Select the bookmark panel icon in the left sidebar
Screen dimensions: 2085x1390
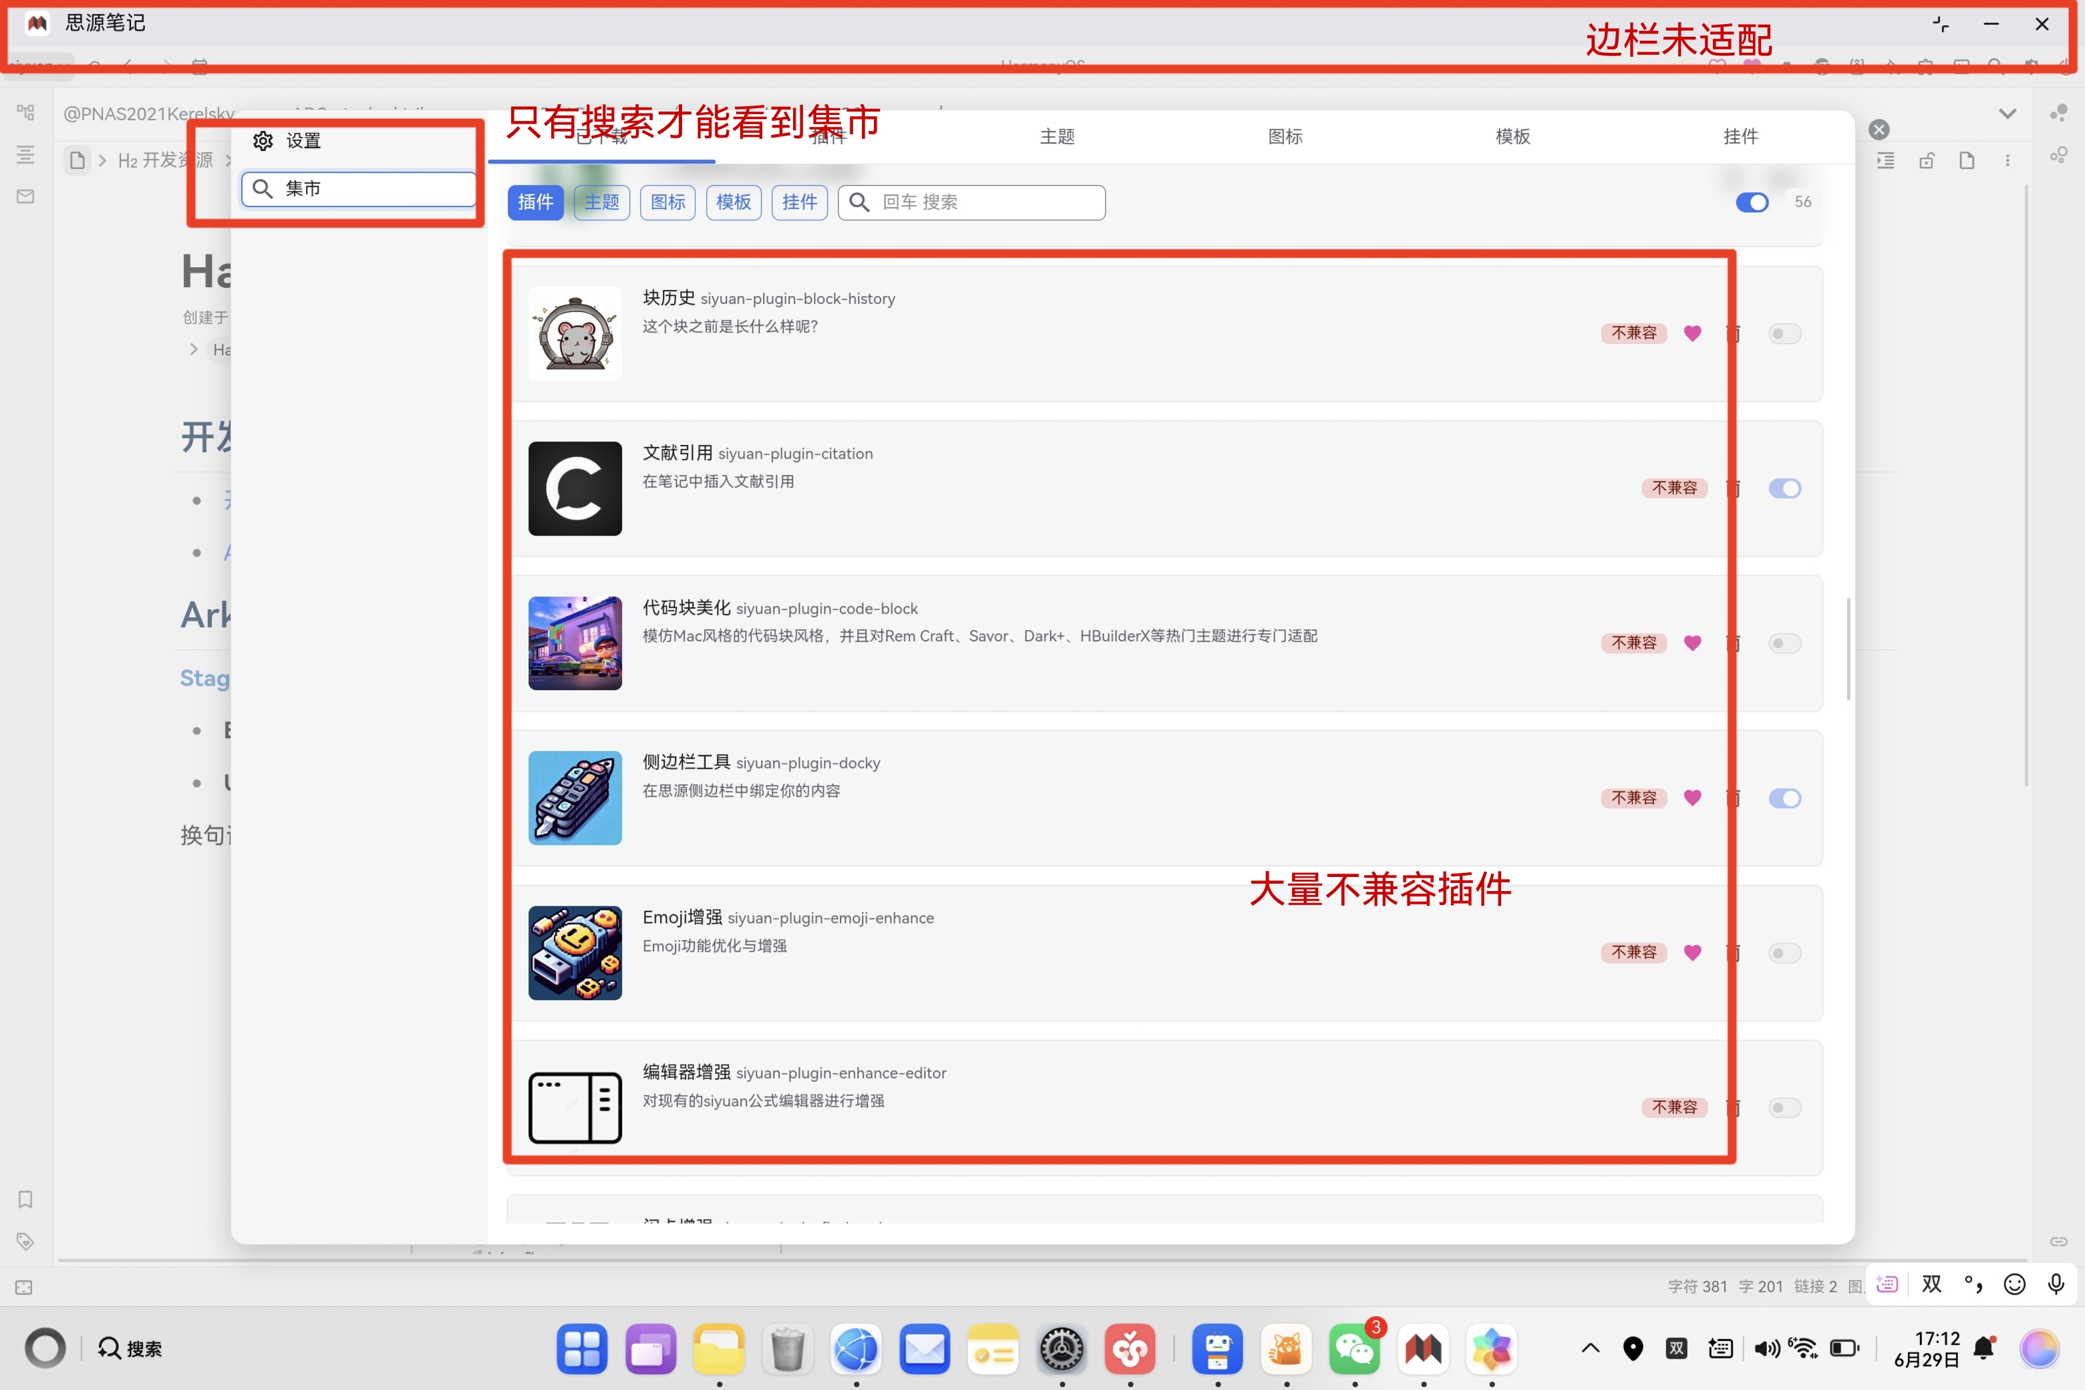coord(25,1200)
